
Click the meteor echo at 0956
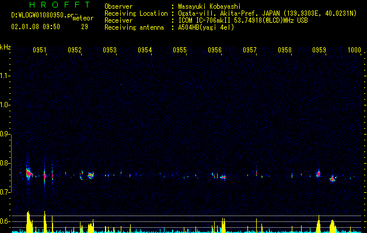click(x=223, y=177)
